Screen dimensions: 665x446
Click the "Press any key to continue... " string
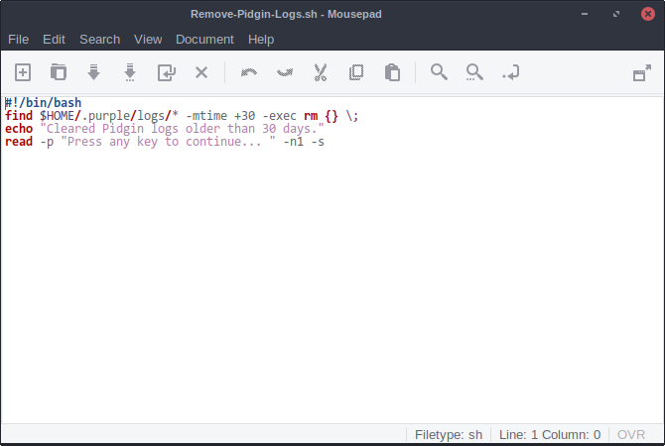pyautogui.click(x=168, y=142)
